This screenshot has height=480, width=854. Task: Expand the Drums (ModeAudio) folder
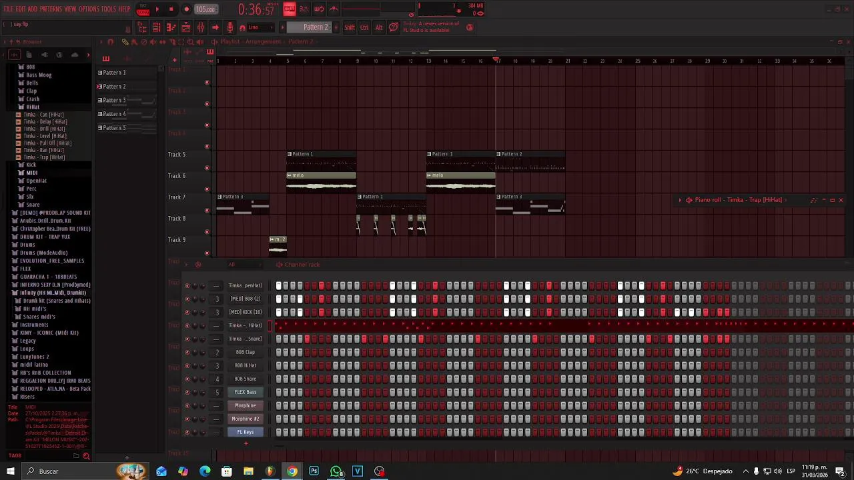[43, 253]
